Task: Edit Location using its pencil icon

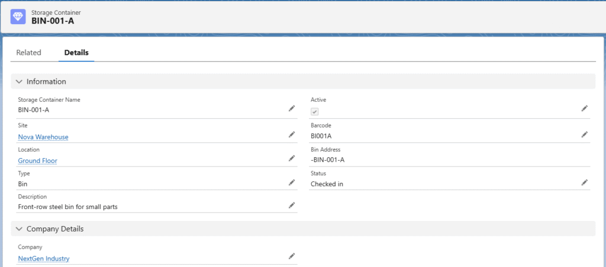Action: click(x=291, y=158)
